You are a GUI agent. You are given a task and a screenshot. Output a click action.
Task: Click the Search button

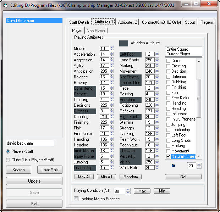point(18,170)
